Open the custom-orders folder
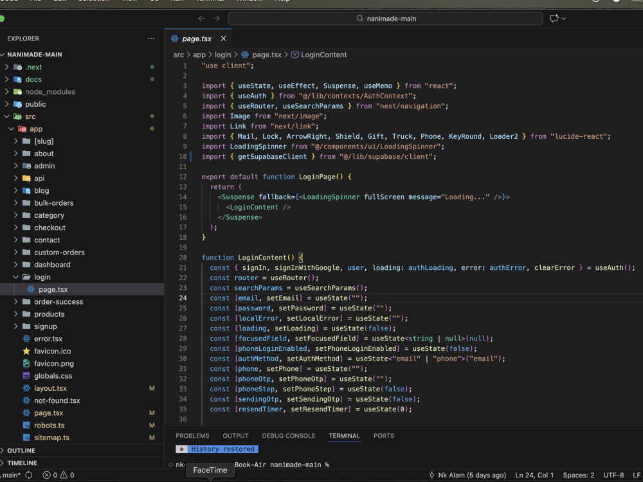 point(59,253)
